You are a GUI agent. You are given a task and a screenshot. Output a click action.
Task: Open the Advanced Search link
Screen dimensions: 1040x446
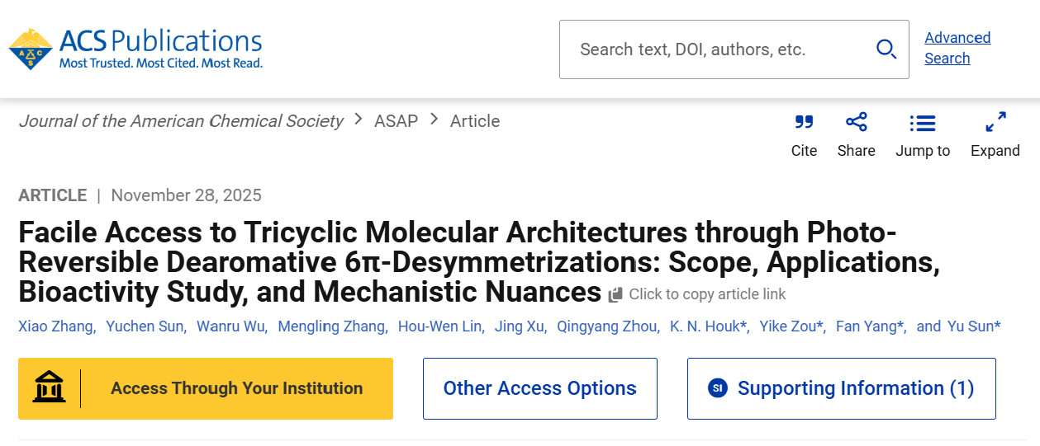pos(957,48)
